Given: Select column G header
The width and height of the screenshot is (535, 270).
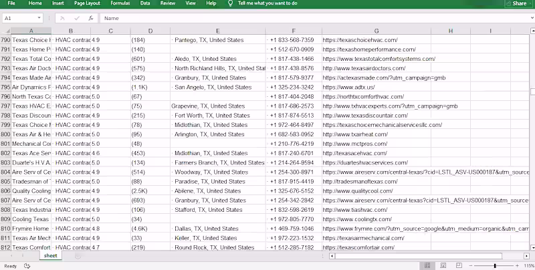Looking at the screenshot, I should tap(377, 31).
